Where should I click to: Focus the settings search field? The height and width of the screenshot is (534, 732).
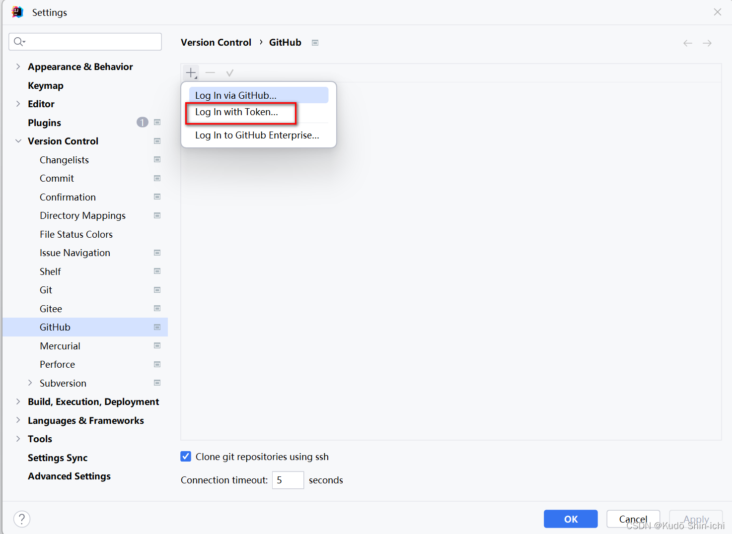(x=85, y=42)
